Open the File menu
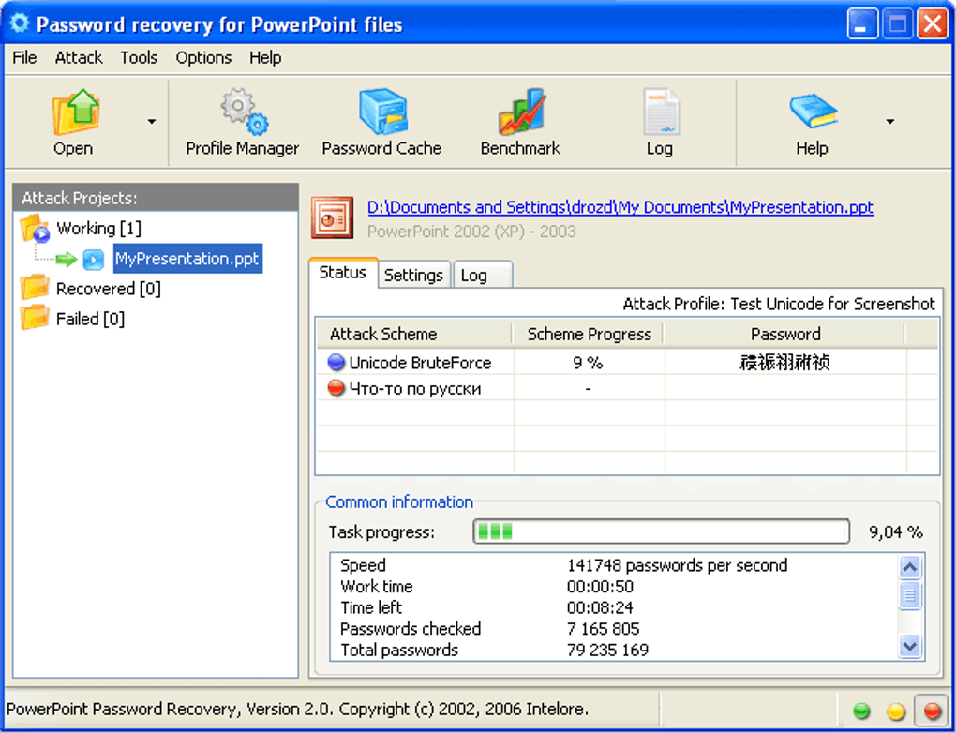Screen dimensions: 956x733 (x=24, y=58)
